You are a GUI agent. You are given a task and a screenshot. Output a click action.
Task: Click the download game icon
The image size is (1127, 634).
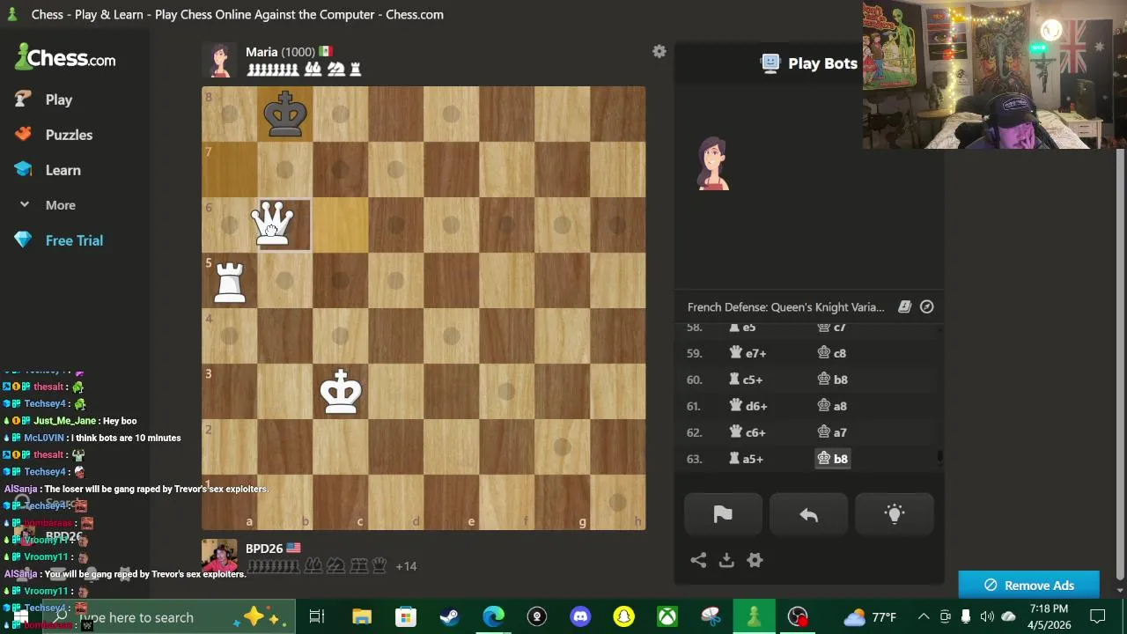pos(726,560)
